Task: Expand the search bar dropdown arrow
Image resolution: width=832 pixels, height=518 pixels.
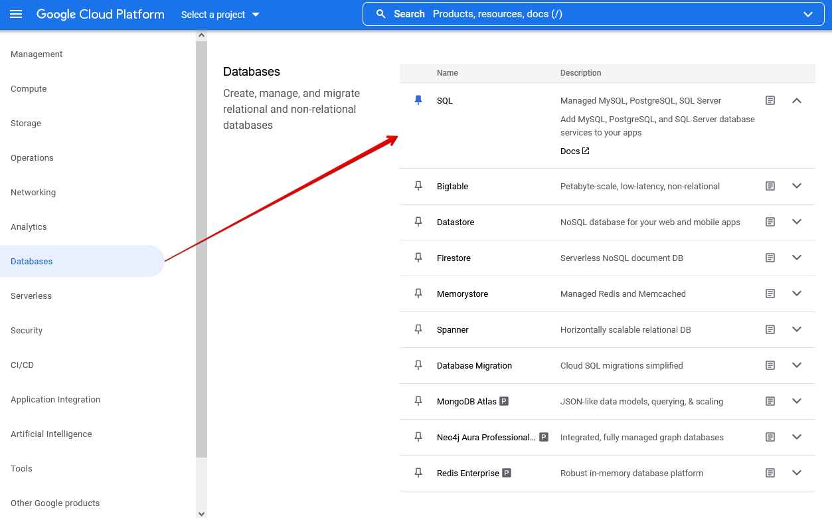Action: (808, 14)
